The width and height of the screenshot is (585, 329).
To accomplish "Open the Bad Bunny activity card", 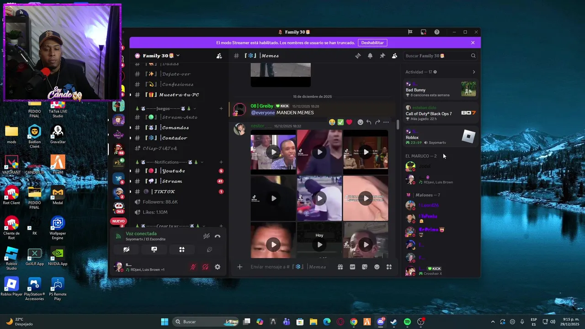I will pos(441,90).
